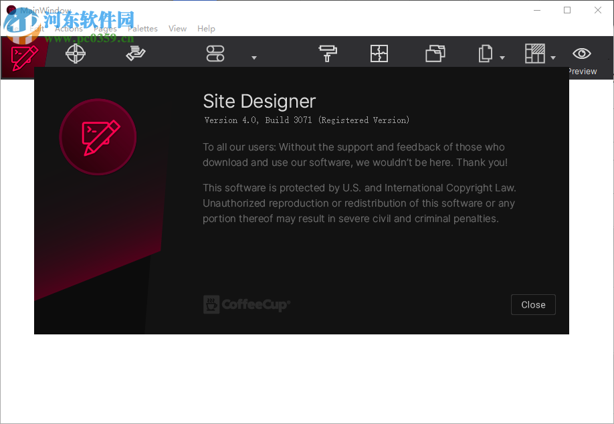Open the overlapping-windows pages icon

click(435, 54)
